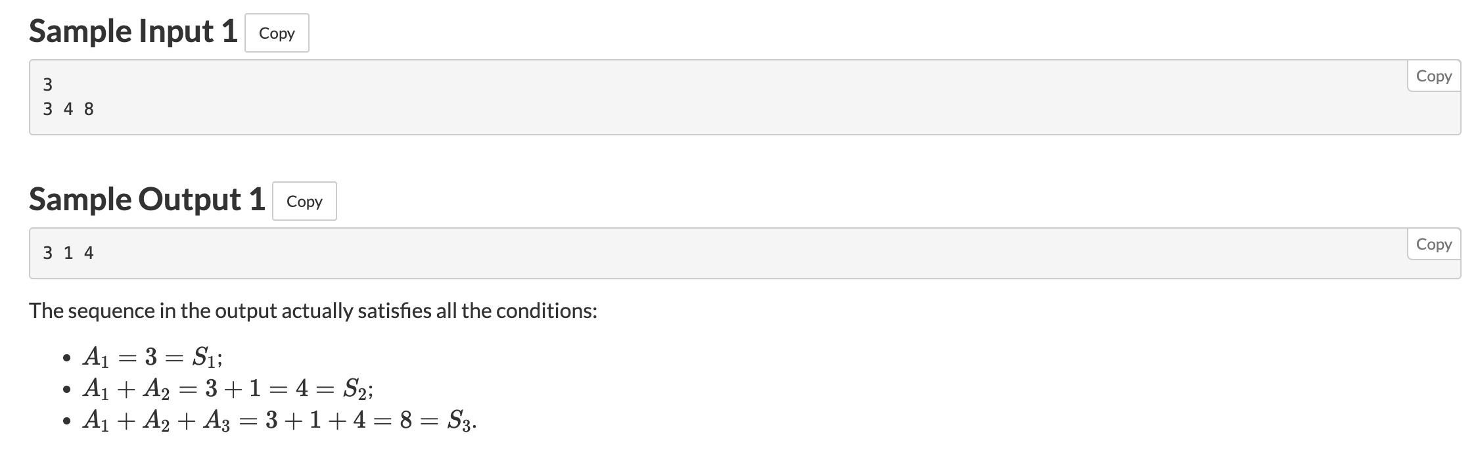Click the Sample Input 1 heading

(133, 32)
